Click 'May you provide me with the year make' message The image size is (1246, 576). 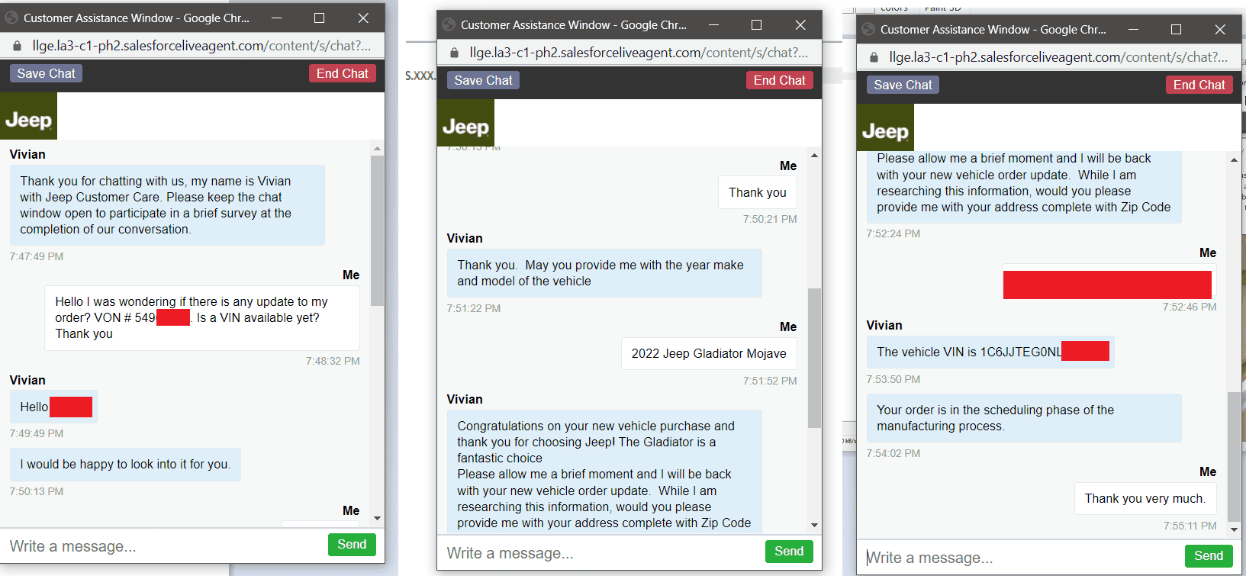(x=604, y=273)
